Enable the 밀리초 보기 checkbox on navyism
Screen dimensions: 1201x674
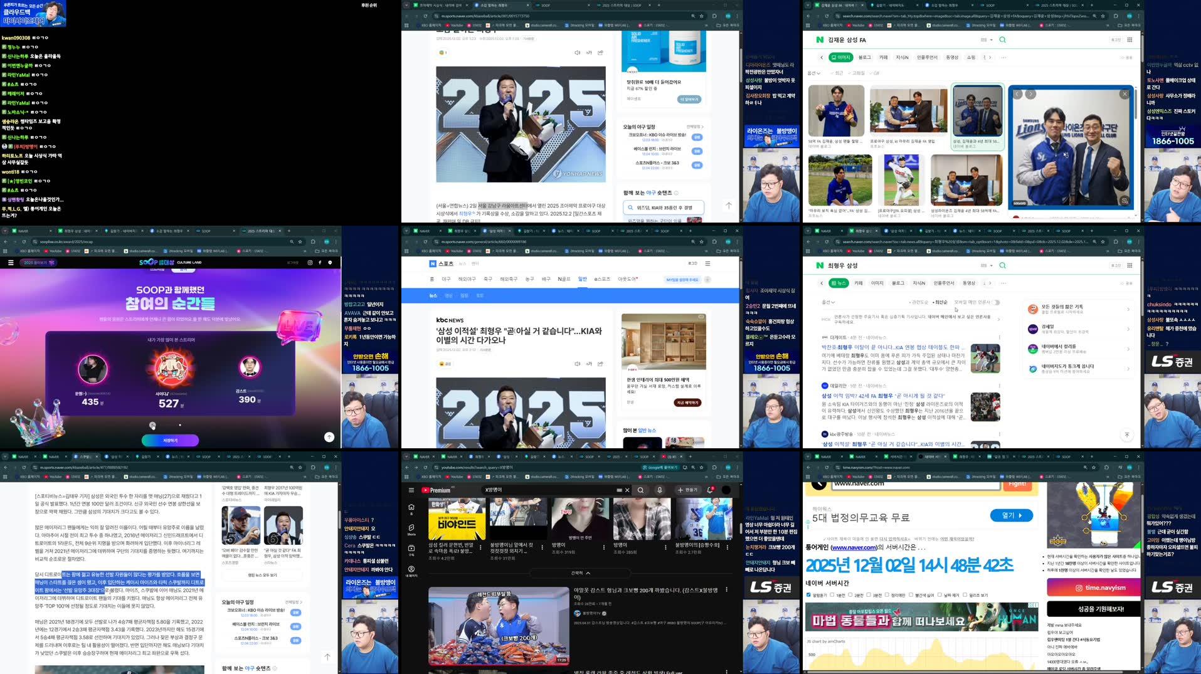click(965, 594)
